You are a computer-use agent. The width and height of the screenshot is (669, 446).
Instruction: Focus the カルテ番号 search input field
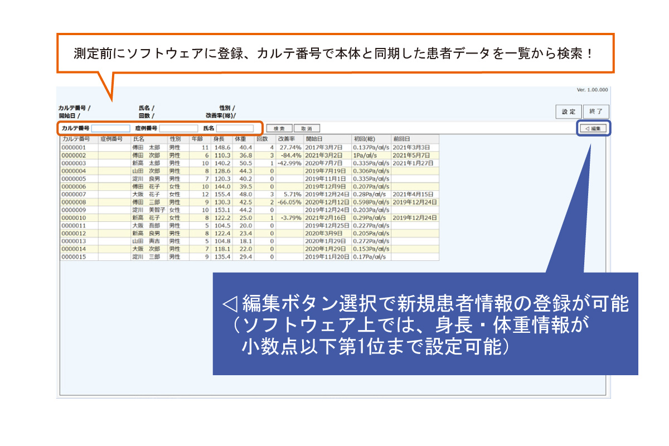pyautogui.click(x=110, y=128)
